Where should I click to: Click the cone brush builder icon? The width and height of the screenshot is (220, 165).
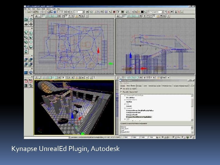click(x=31, y=32)
